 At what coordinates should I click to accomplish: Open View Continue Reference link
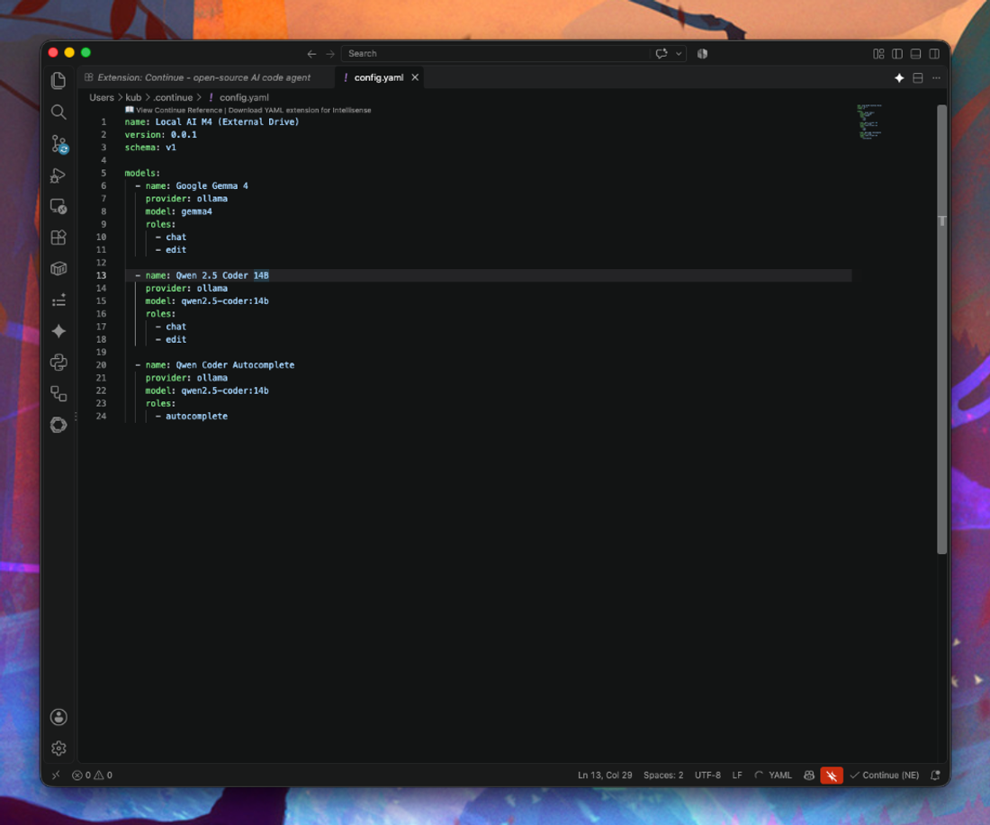click(179, 110)
